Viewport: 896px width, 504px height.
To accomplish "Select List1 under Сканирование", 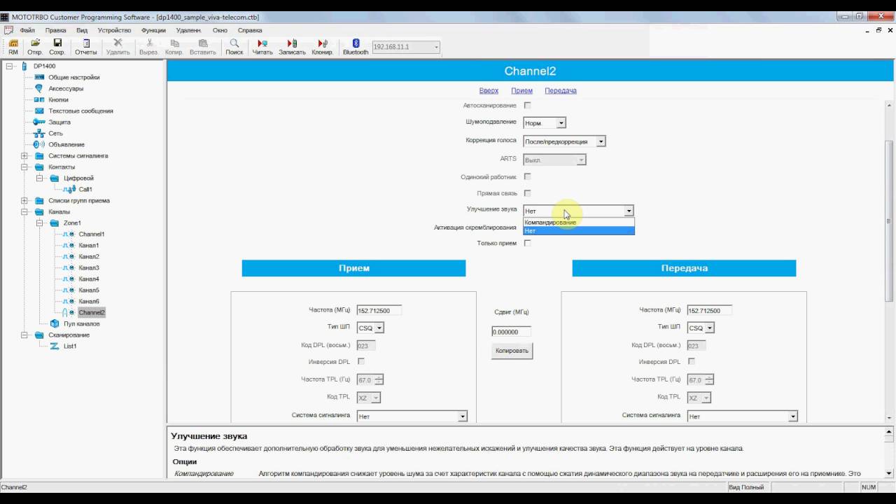I will [x=70, y=346].
